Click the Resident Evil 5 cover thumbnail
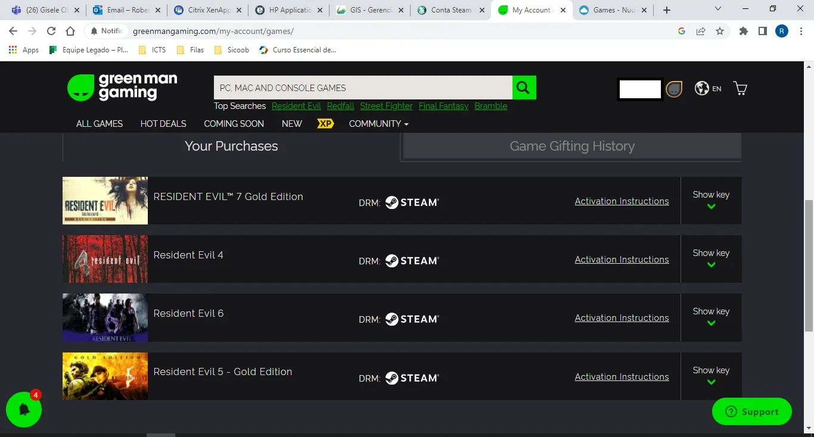 click(x=105, y=376)
